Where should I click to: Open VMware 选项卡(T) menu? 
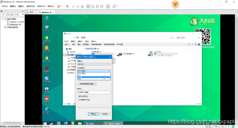pyautogui.click(x=41, y=7)
